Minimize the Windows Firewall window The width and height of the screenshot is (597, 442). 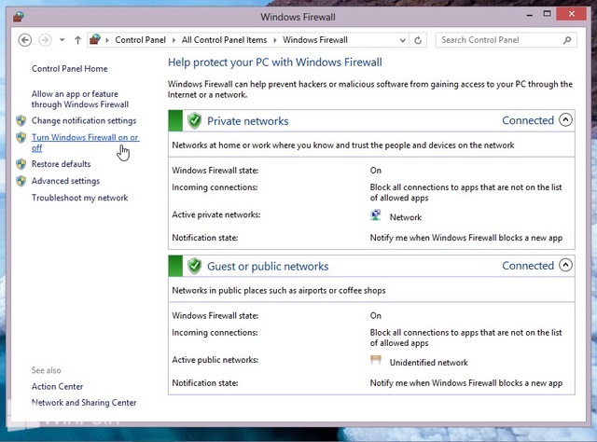(530, 15)
